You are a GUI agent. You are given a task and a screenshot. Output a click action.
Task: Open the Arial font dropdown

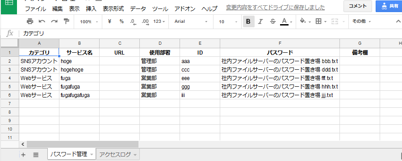point(191,21)
